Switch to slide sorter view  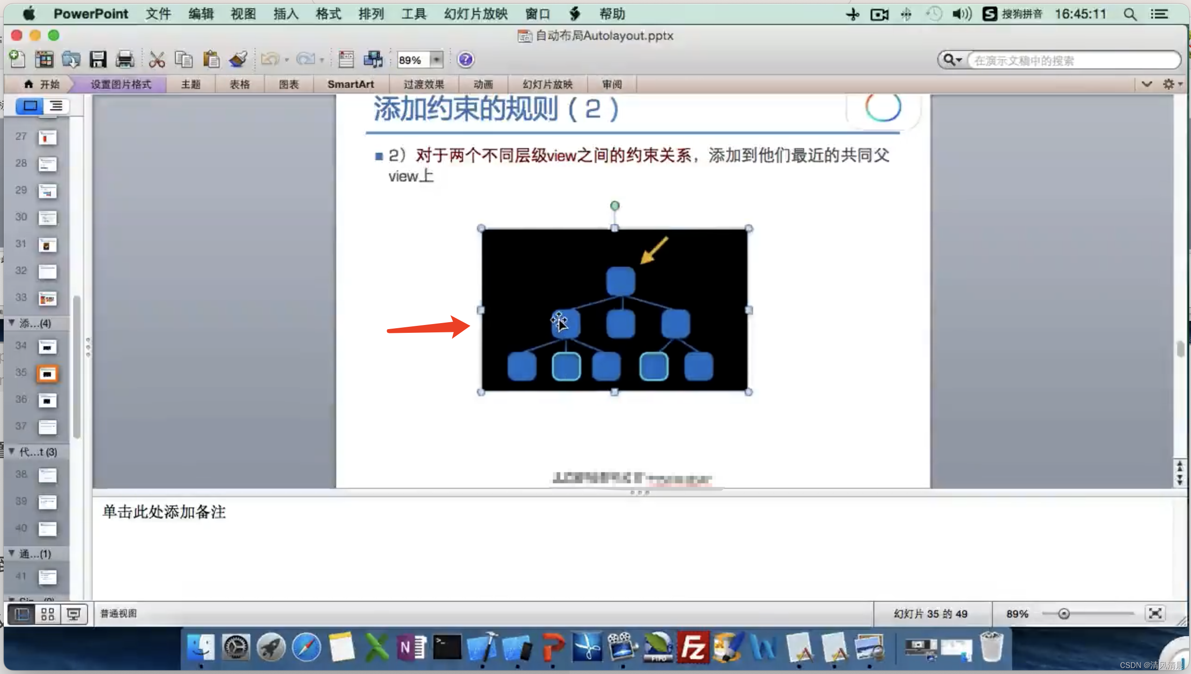pyautogui.click(x=48, y=614)
